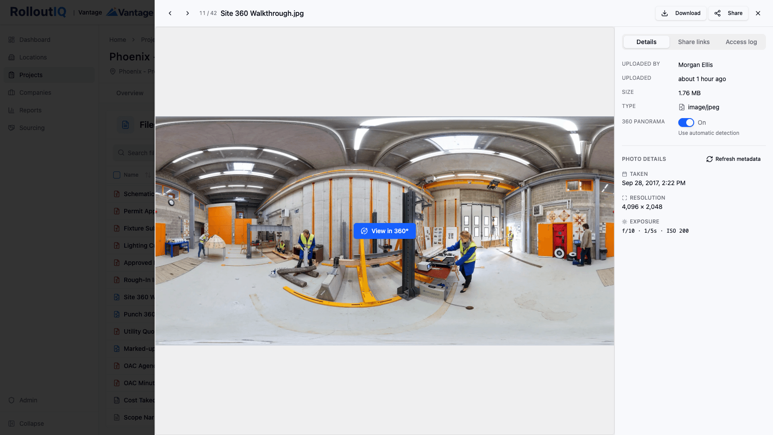773x435 pixels.
Task: Click the Cost Takeo row spreadsheet icon
Action: (117, 400)
